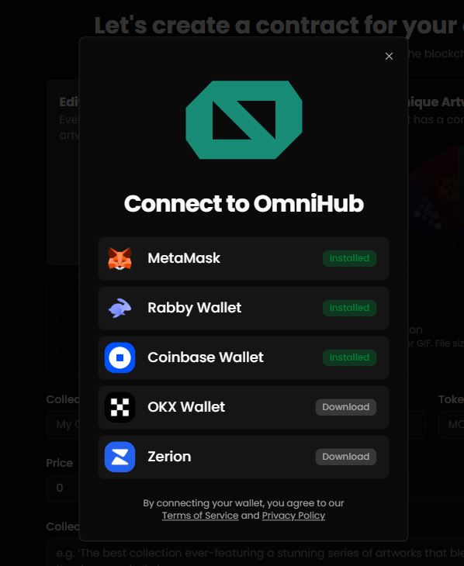Viewport: 464px width, 566px height.
Task: Open the Terms of Service link
Action: (200, 516)
